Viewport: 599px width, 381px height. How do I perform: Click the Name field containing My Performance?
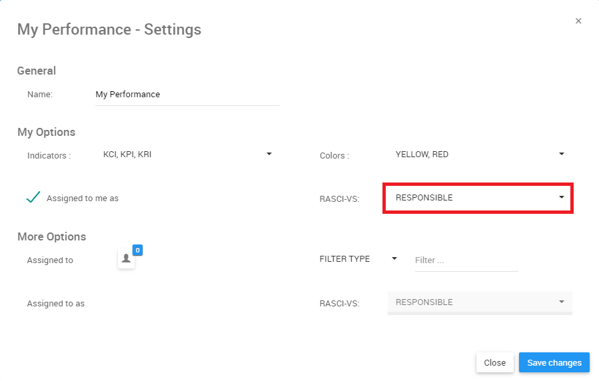click(187, 95)
